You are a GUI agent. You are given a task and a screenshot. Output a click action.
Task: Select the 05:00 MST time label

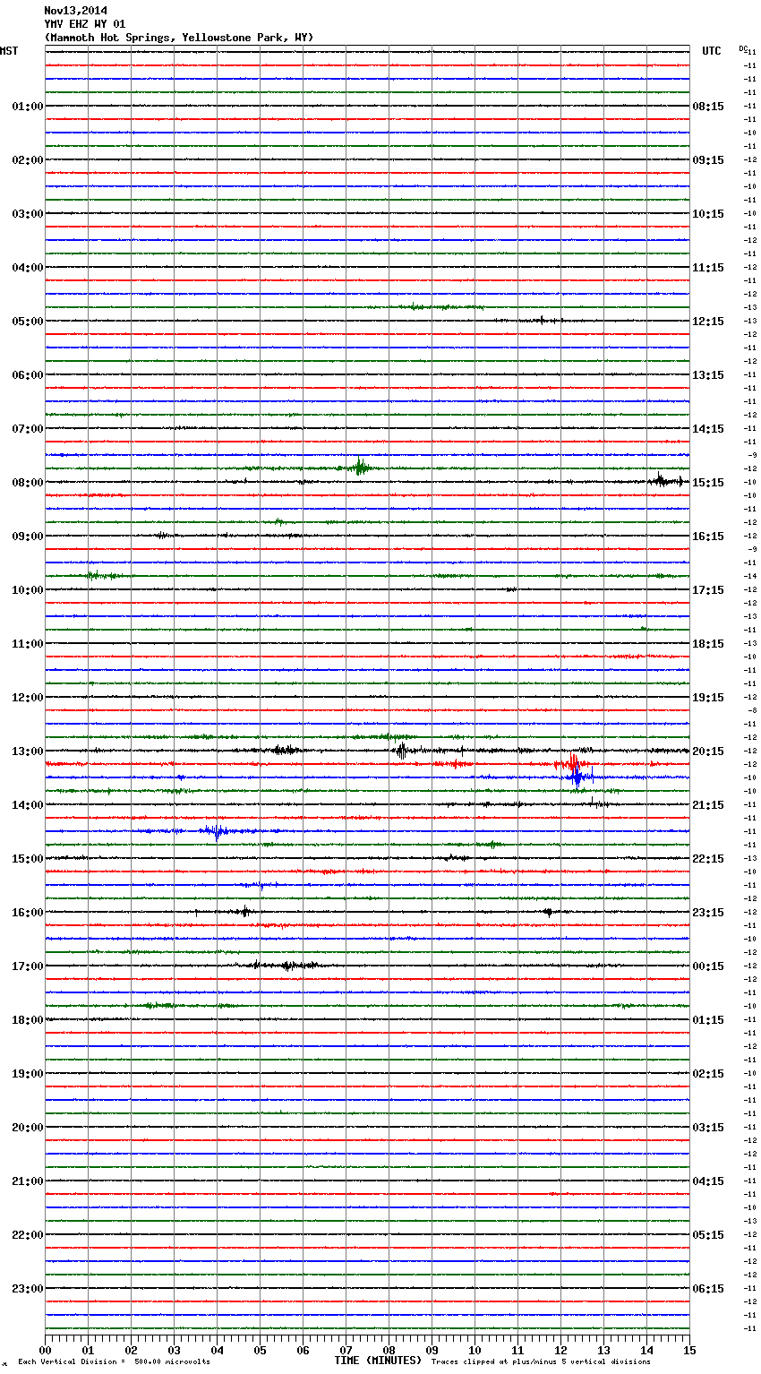[x=28, y=322]
